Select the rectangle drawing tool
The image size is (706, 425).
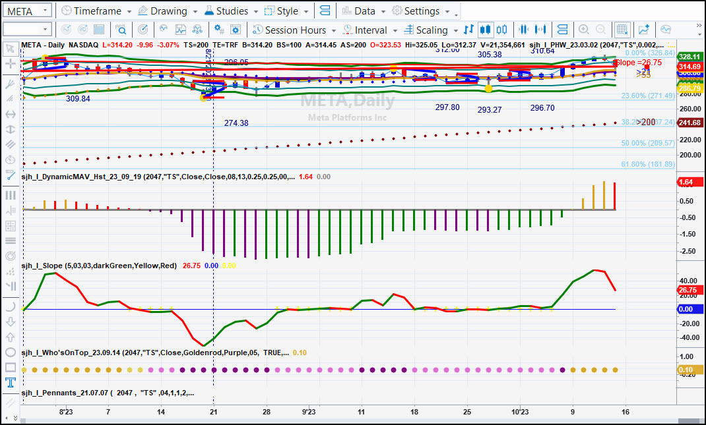pos(11,368)
